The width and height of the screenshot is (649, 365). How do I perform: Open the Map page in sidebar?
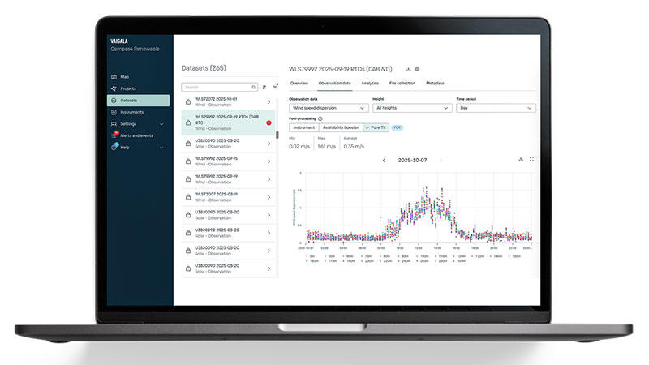[124, 76]
